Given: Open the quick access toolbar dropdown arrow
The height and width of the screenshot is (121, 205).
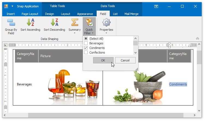Looking at the screenshot, I should 13,6.
